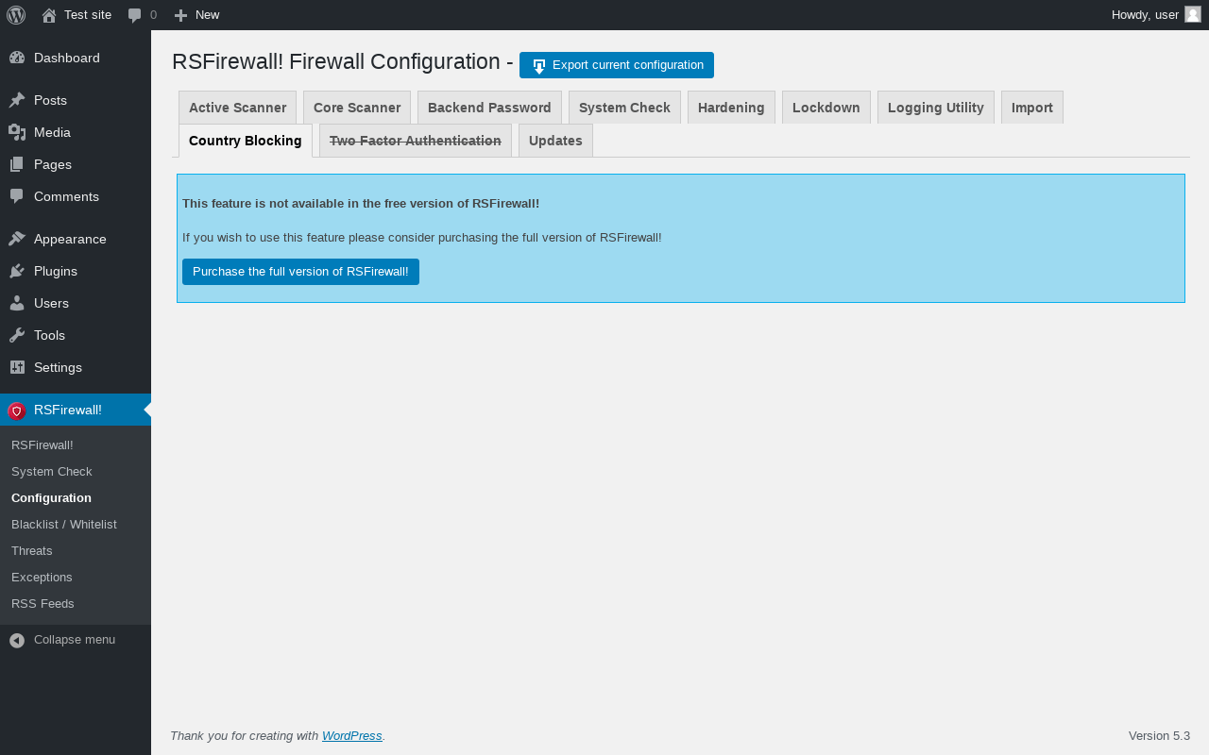
Task: Click Export current configuration button
Action: tap(617, 65)
